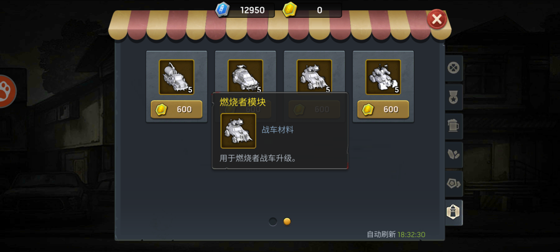Select the burner chariot module in the shop row
This screenshot has width=560, height=252.
314,76
